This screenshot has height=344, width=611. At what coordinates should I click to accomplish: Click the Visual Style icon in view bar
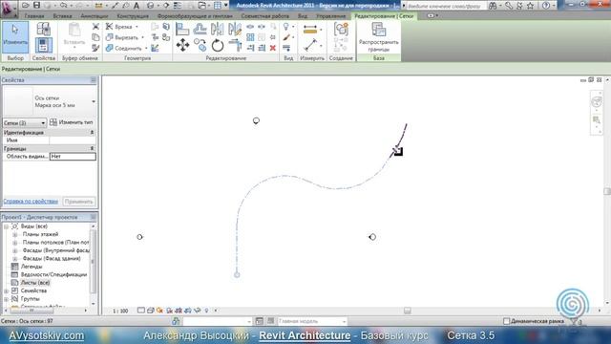pyautogui.click(x=150, y=311)
